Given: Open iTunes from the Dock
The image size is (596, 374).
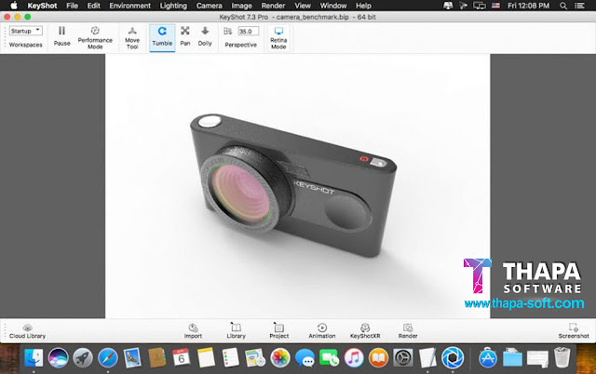Looking at the screenshot, I should (x=354, y=357).
